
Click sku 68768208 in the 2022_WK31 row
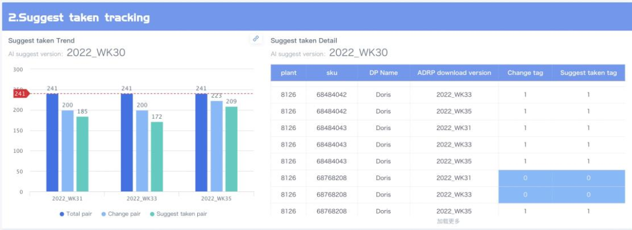tap(332, 178)
